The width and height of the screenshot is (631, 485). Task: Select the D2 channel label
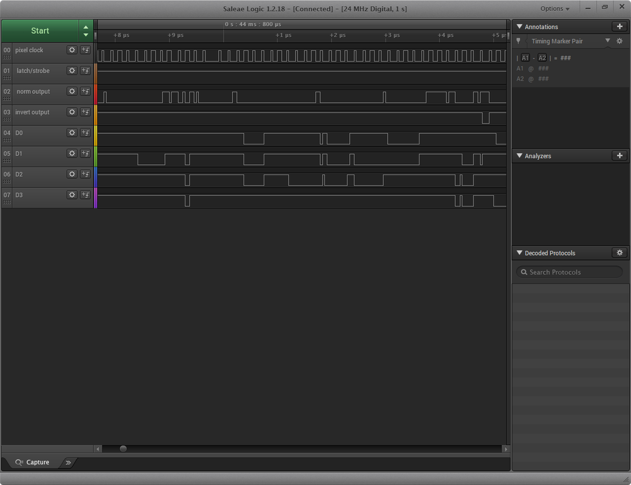click(x=19, y=174)
